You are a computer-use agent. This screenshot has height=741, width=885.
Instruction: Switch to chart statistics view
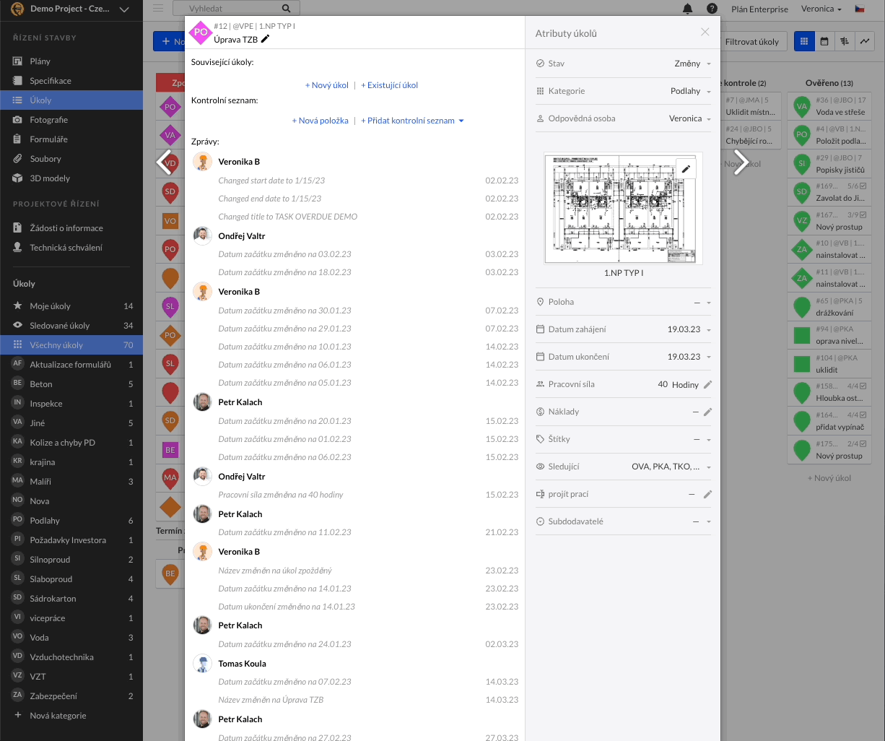[x=864, y=42]
